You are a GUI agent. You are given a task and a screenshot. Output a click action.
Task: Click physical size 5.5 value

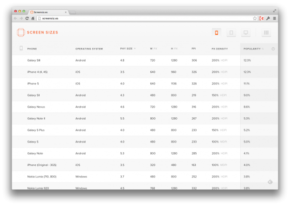tap(122, 118)
